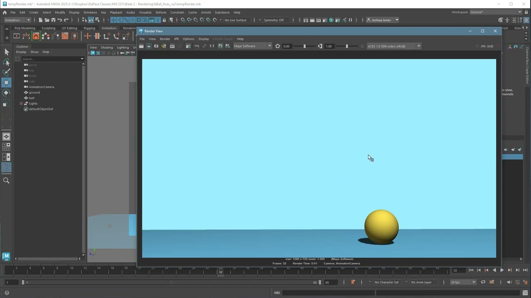Open the Workspace General dropdown
This screenshot has width=531, height=298.
tap(496, 12)
